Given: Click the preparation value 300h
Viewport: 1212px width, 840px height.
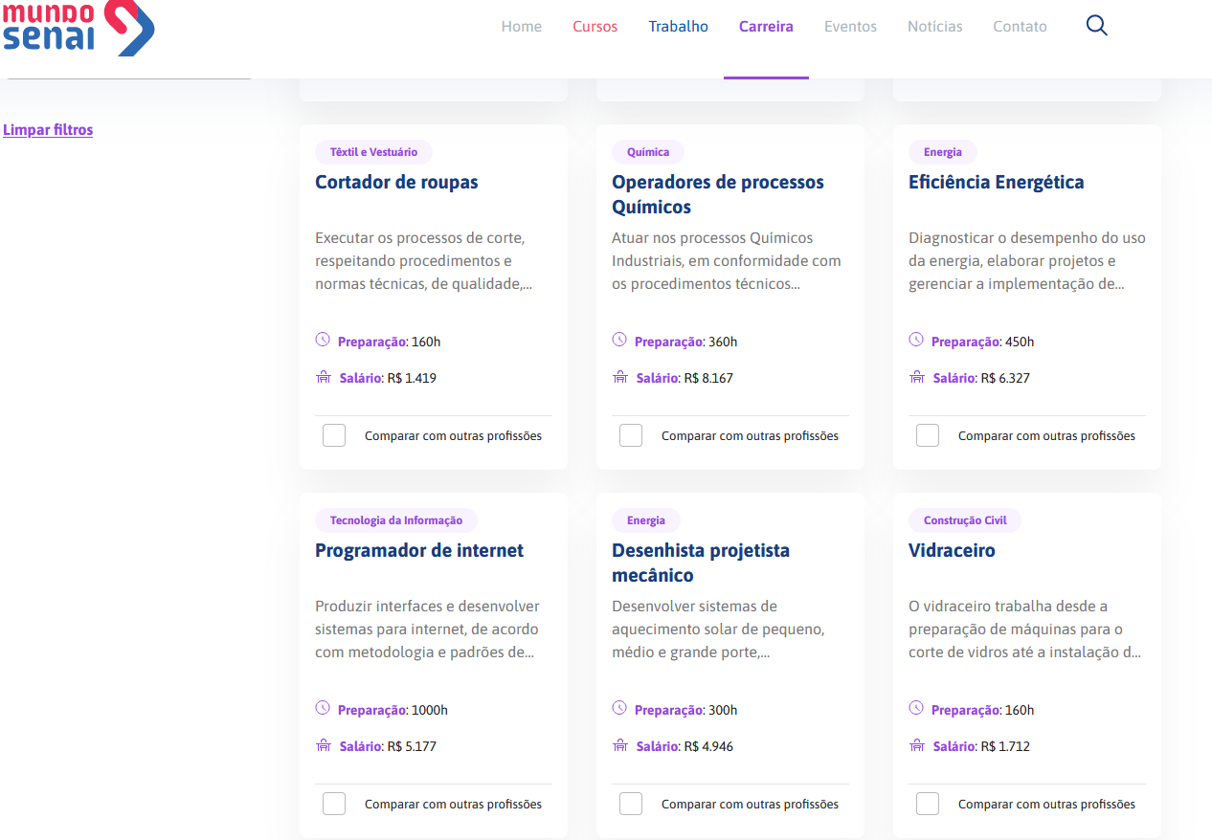Looking at the screenshot, I should coord(723,710).
